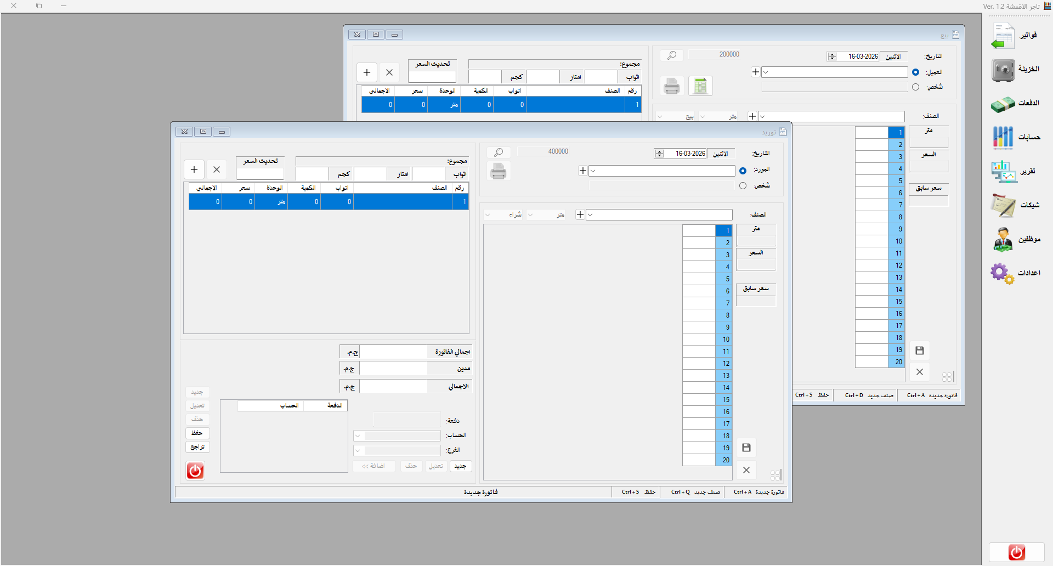Click the تراجع button

pos(197,447)
